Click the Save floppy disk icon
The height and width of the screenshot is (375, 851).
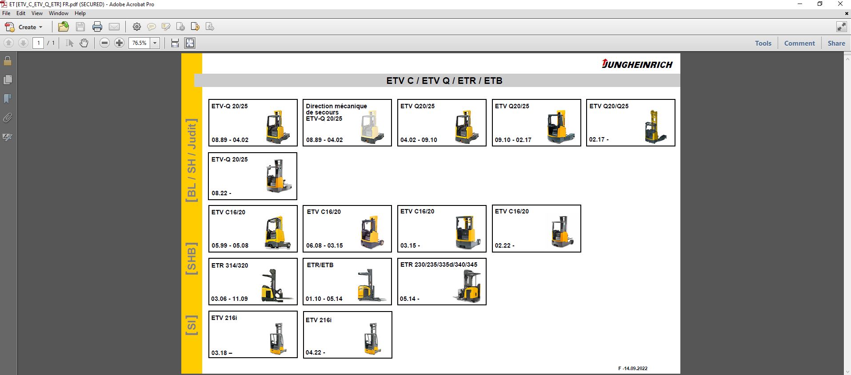80,27
